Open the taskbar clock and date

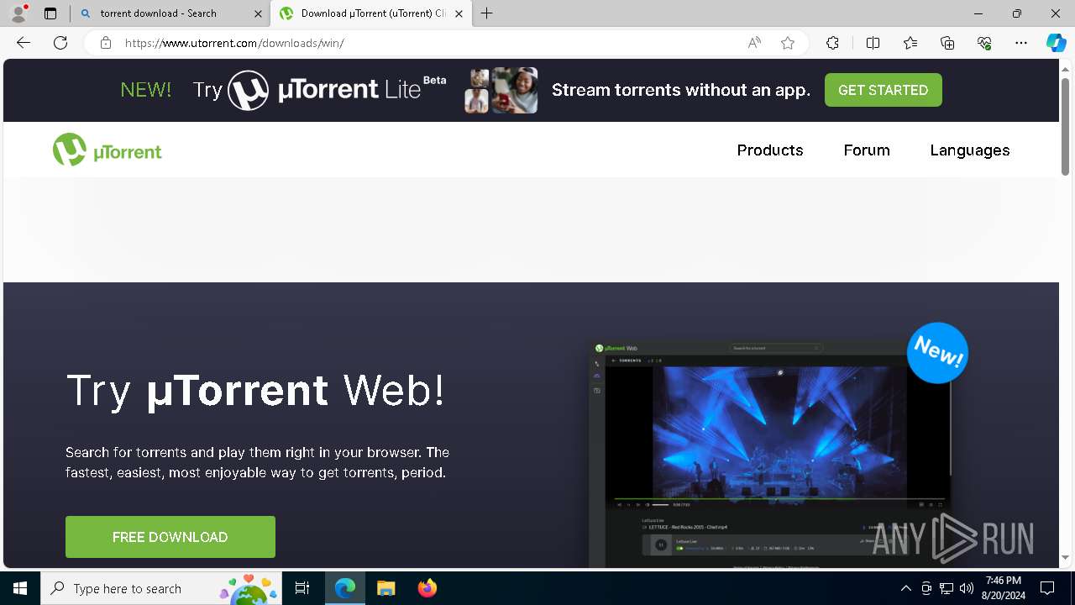coord(1004,588)
